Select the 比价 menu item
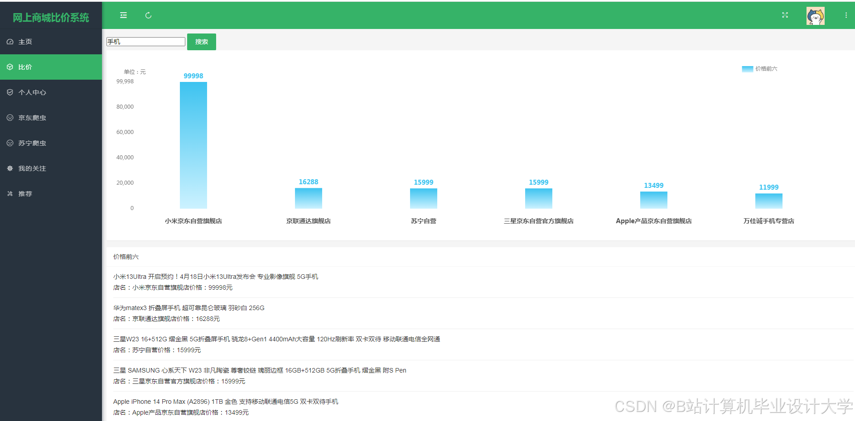Viewport: 855px width, 421px height. click(x=51, y=67)
